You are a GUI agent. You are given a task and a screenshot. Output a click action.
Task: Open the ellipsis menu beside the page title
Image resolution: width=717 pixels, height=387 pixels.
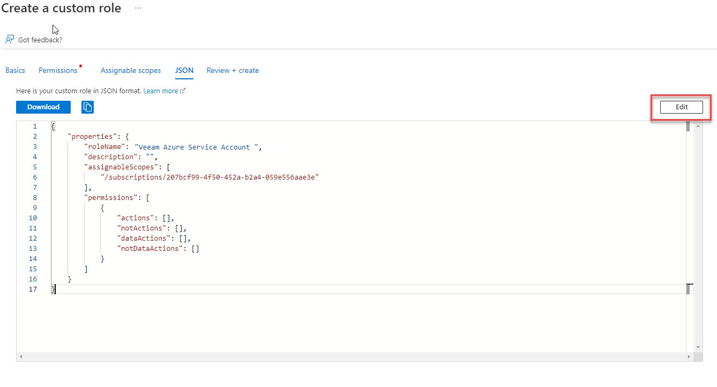(138, 8)
